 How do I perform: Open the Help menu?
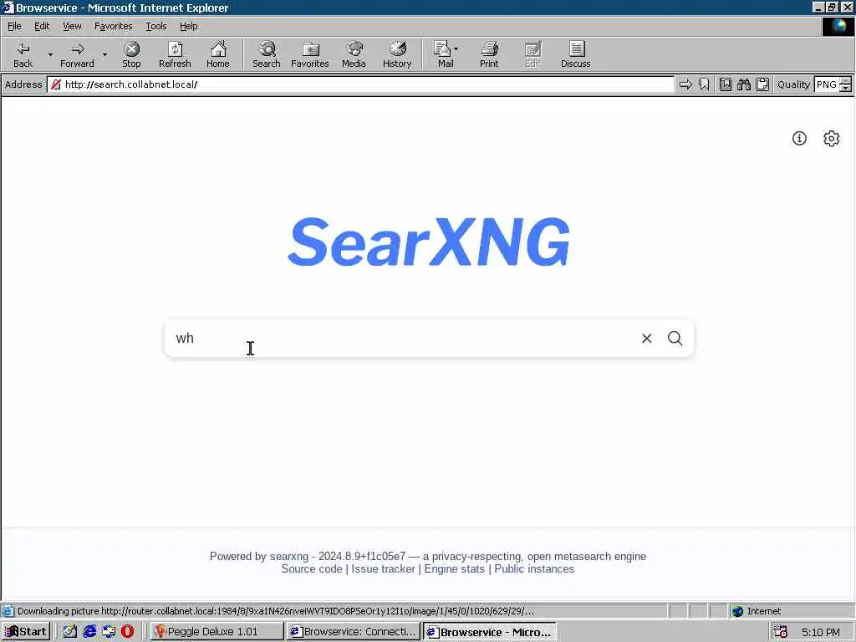point(188,26)
